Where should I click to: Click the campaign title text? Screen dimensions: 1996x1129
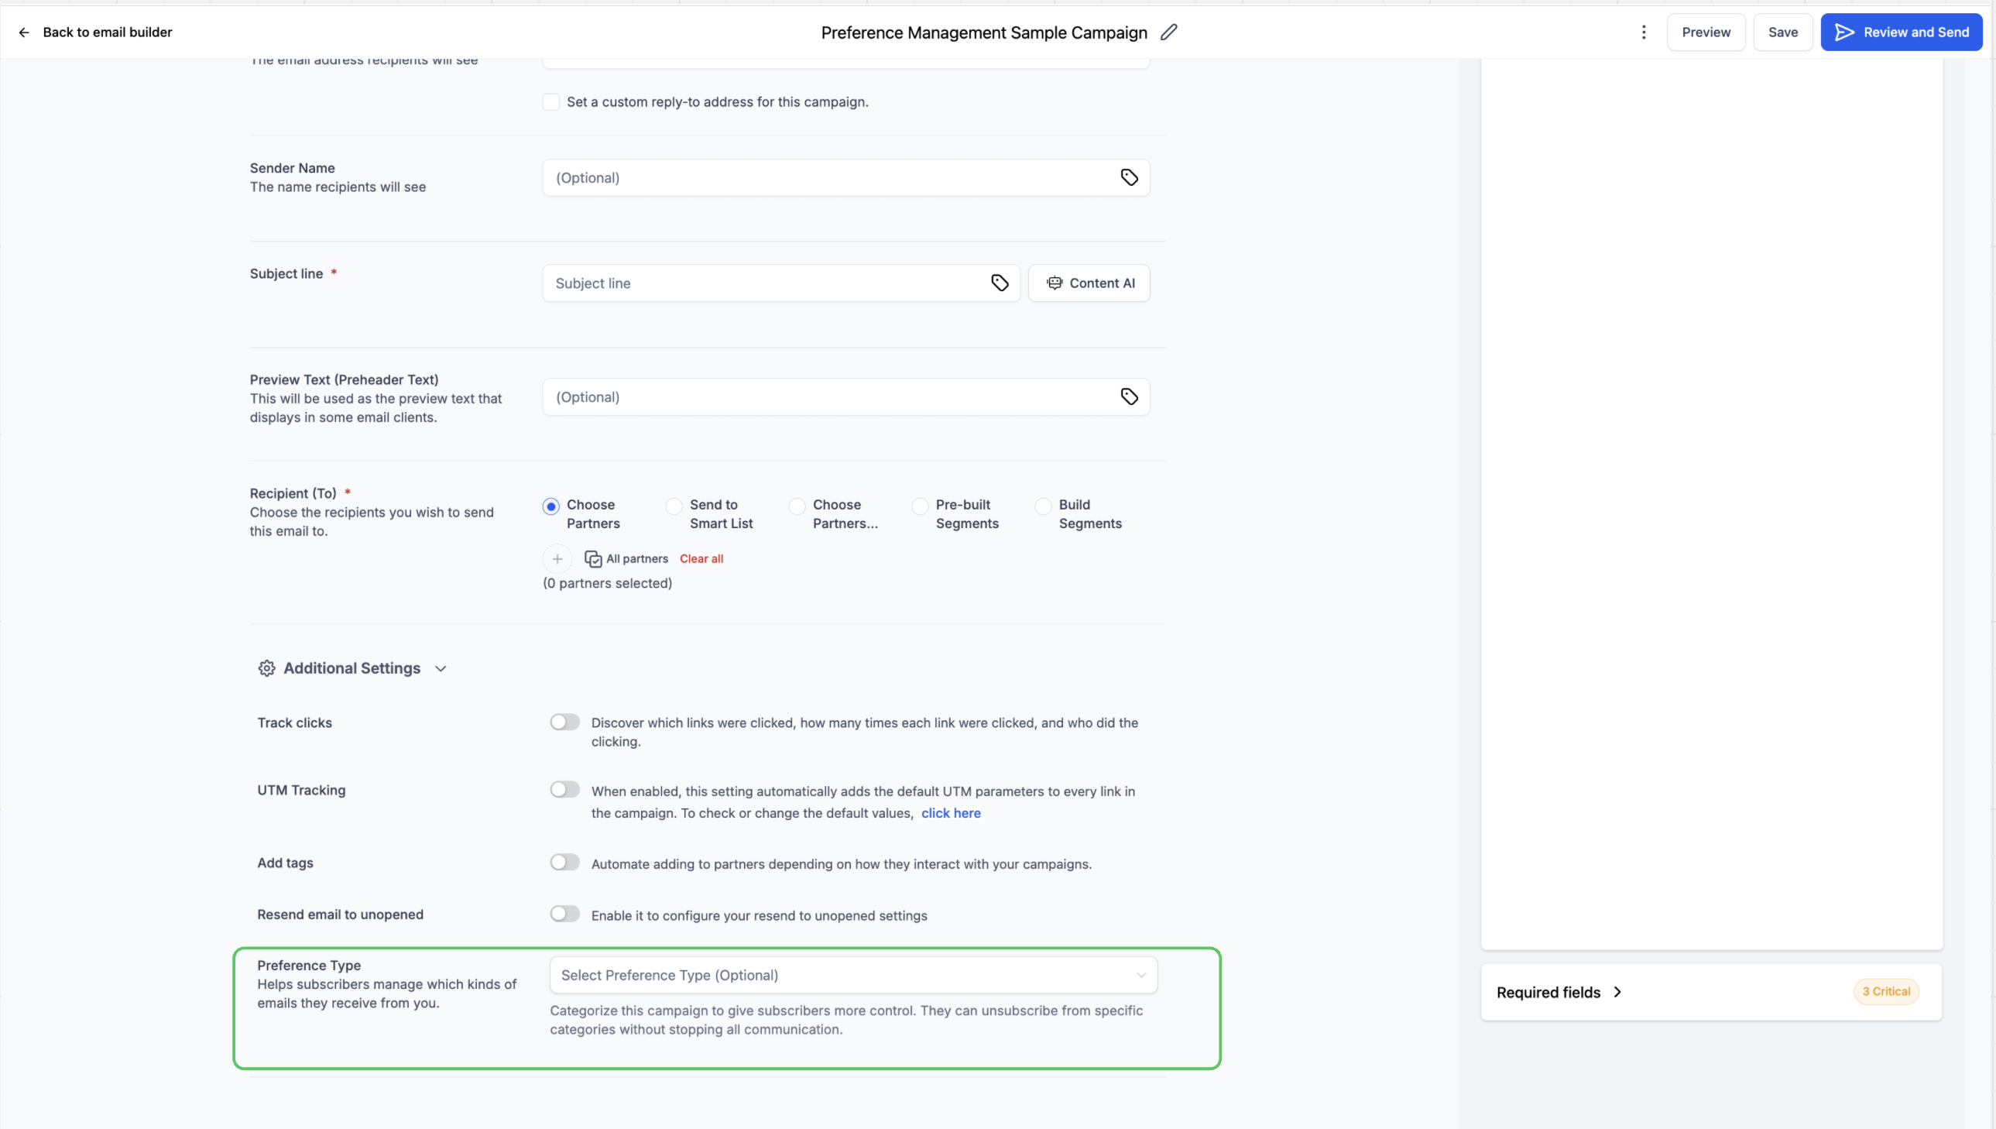[983, 33]
